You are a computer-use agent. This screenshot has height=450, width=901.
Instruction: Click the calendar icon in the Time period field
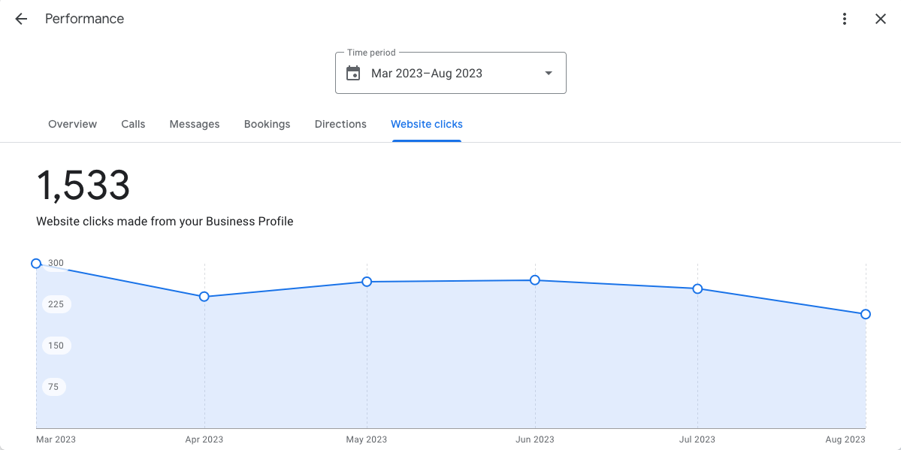tap(353, 73)
